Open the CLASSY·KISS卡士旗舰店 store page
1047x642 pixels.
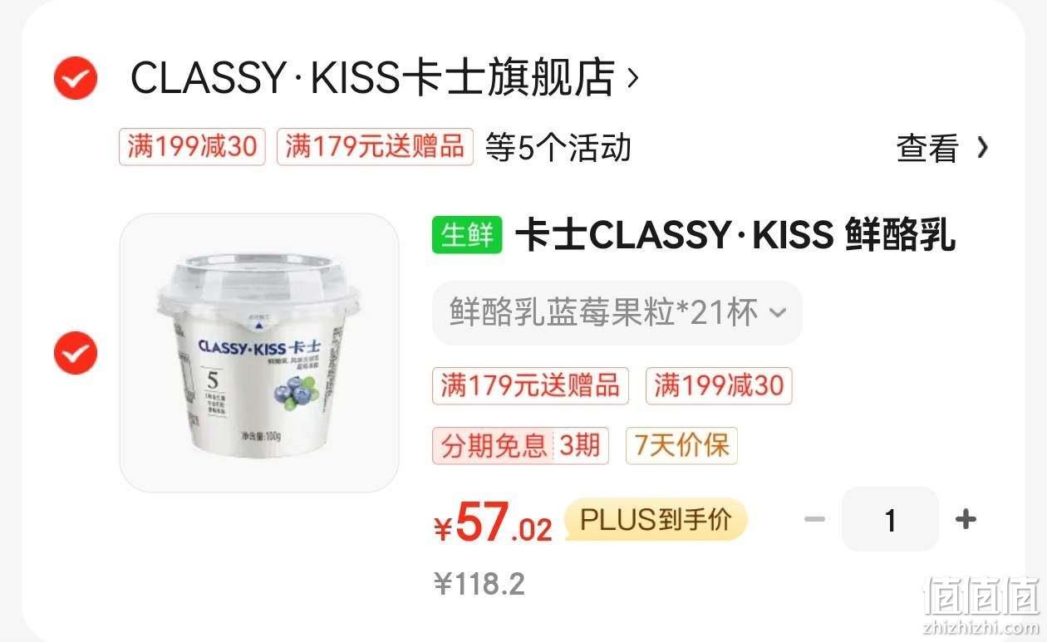pos(373,78)
